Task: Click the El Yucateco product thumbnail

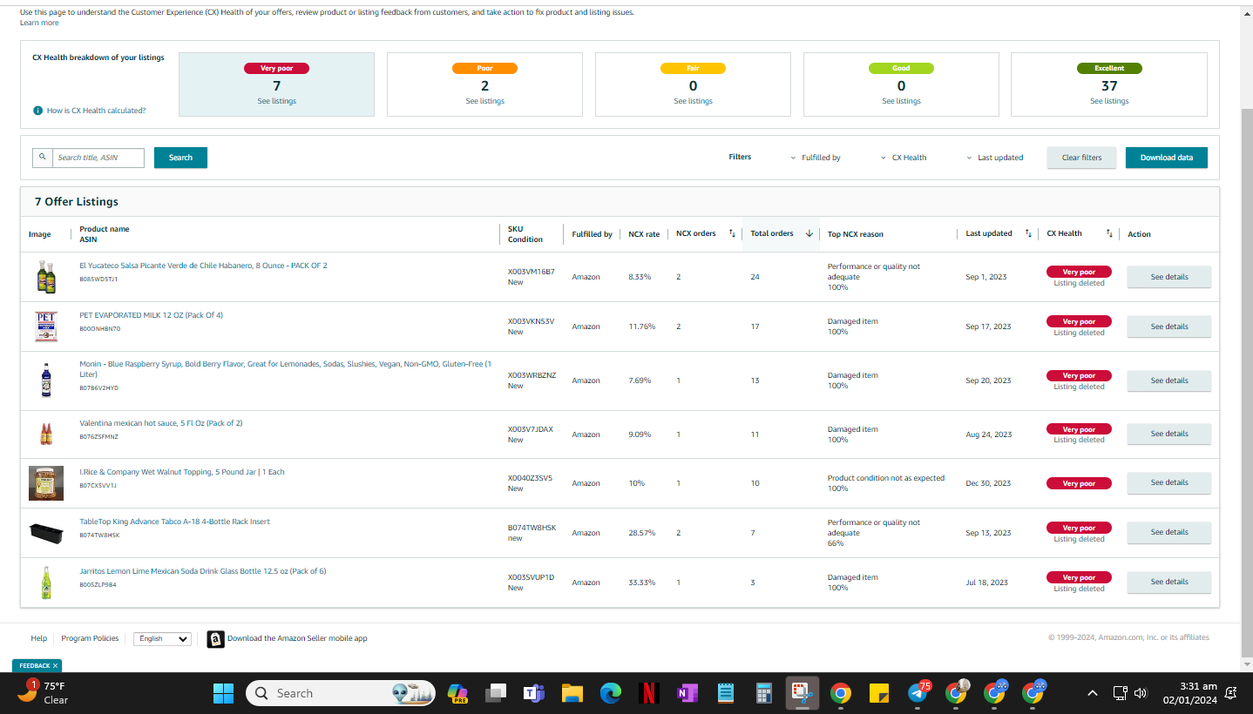Action: 46,277
